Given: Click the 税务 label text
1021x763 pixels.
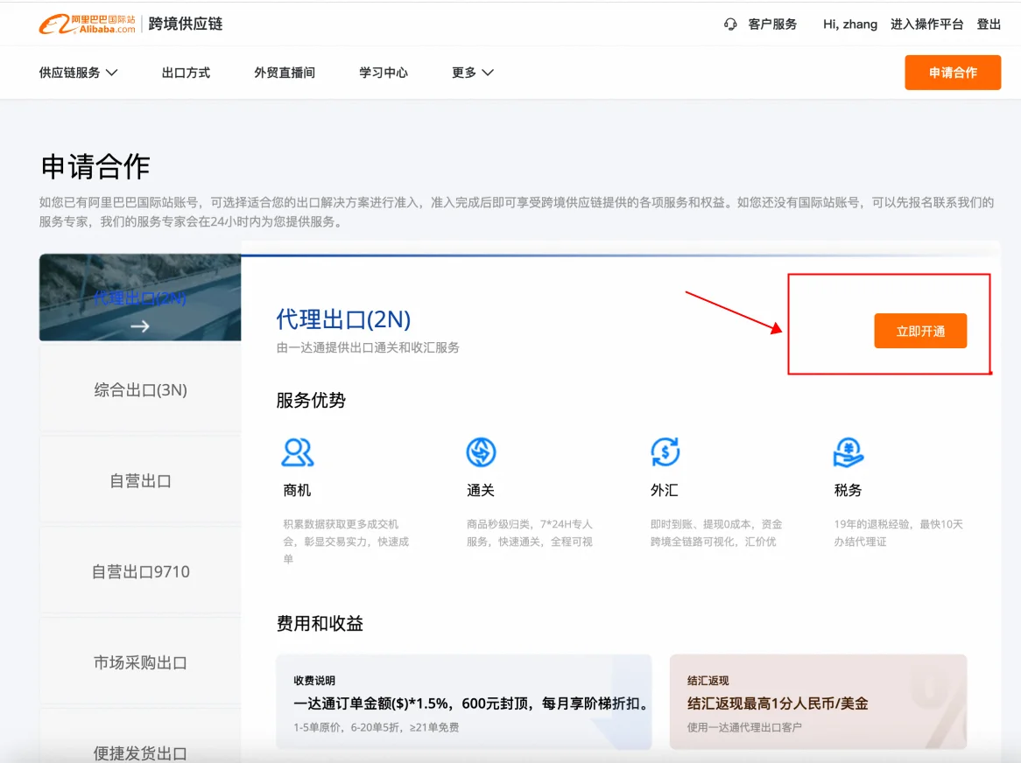Looking at the screenshot, I should point(848,490).
